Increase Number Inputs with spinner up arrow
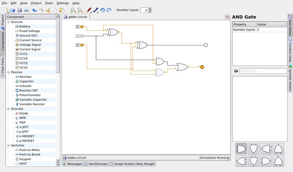The height and width of the screenshot is (172, 293). tap(150, 8)
